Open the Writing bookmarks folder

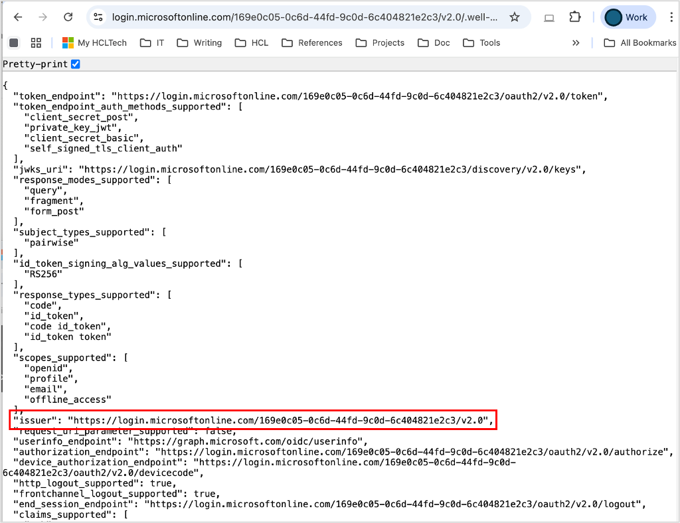199,42
